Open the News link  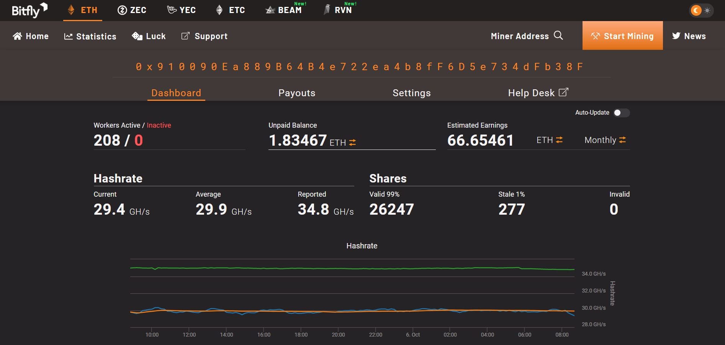[x=689, y=36]
